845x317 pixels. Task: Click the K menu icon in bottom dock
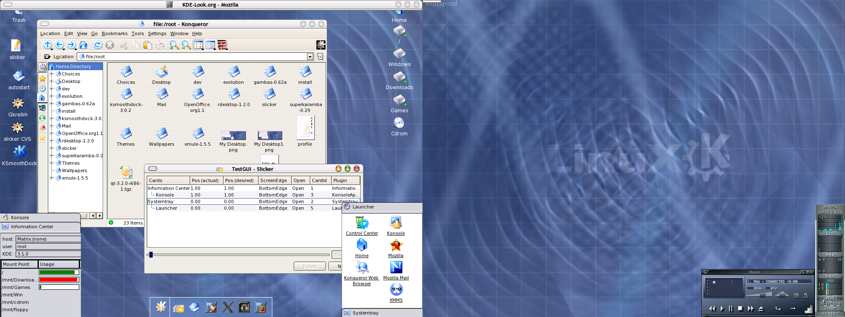pos(161,307)
